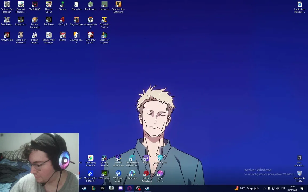Click the RPCS3 desktop shortcut
Image resolution: width=308 pixels, height=192 pixels.
point(146,159)
